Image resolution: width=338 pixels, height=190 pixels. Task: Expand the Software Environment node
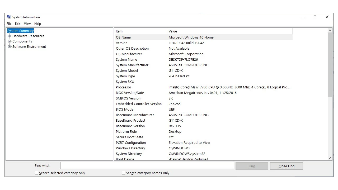(x=10, y=47)
